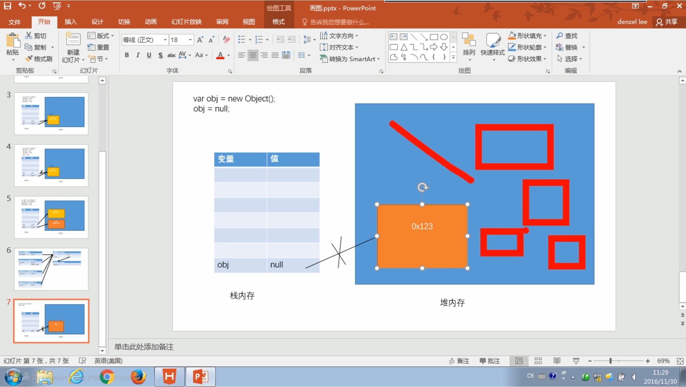Open the font name dropdown
The width and height of the screenshot is (686, 387).
tap(165, 40)
